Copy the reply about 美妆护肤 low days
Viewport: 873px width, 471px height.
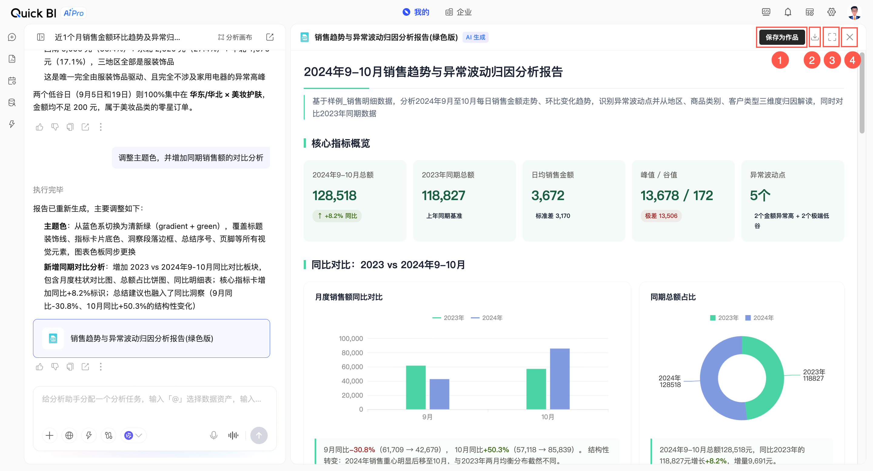[x=70, y=127]
